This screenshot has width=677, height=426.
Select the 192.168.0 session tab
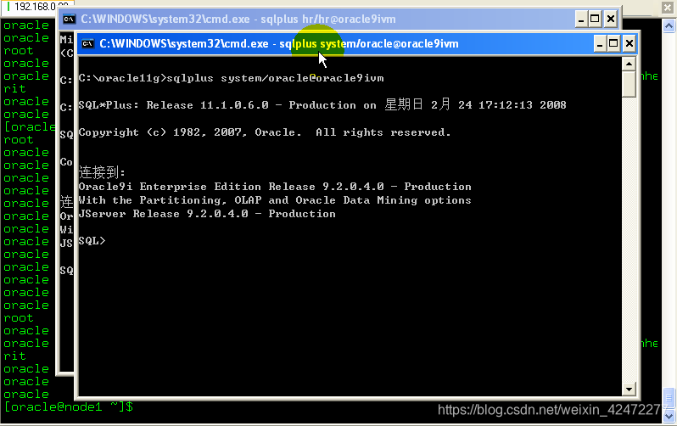tap(36, 7)
